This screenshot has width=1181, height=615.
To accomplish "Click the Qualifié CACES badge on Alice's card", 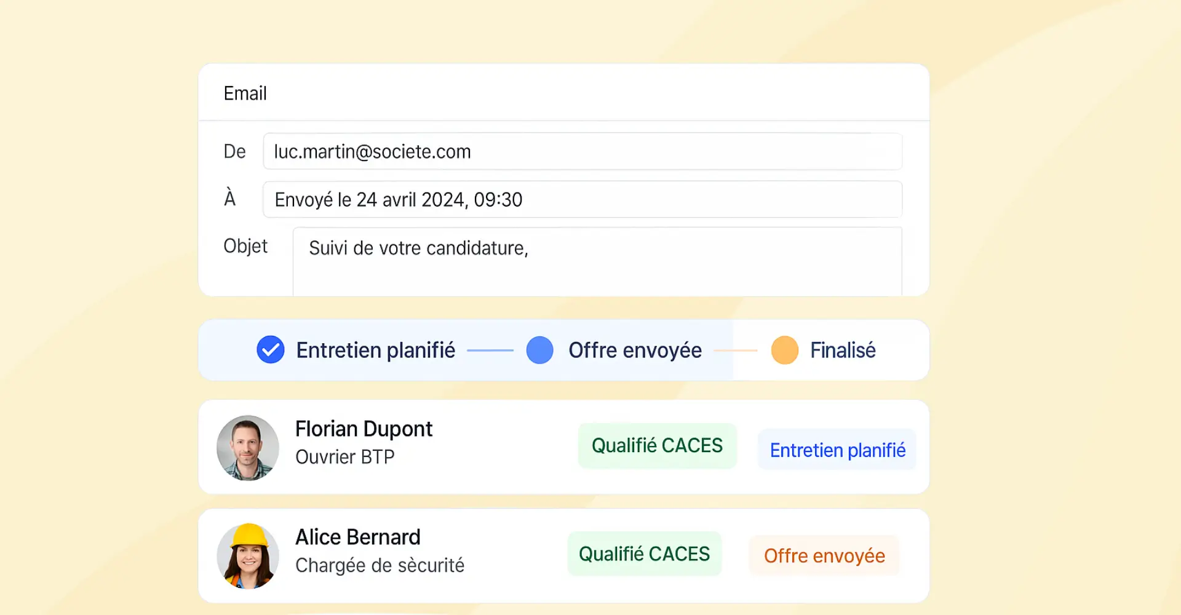I will click(x=644, y=553).
